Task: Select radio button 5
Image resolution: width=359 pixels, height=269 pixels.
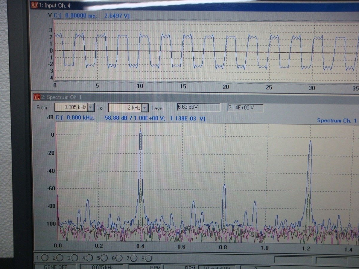Action: click(x=104, y=258)
